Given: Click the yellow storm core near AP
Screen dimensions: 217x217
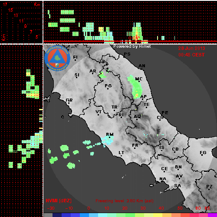Looking at the screenshot, I should point(137,95).
